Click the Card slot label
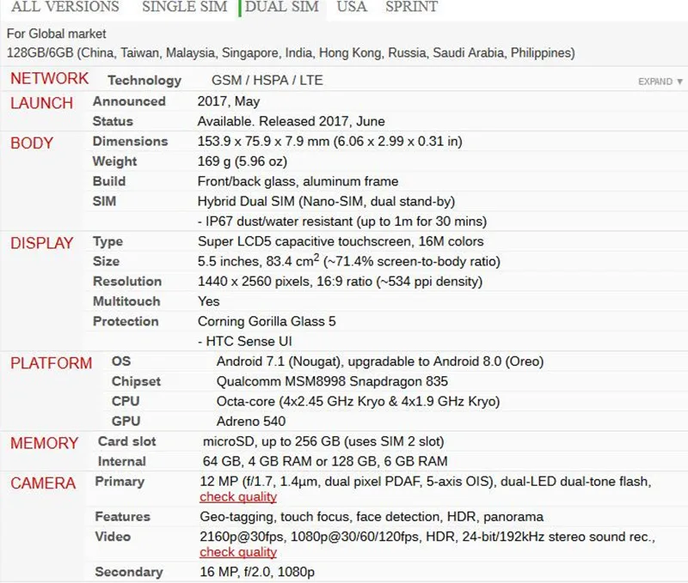Viewport: 688px width, 583px height. click(x=126, y=441)
